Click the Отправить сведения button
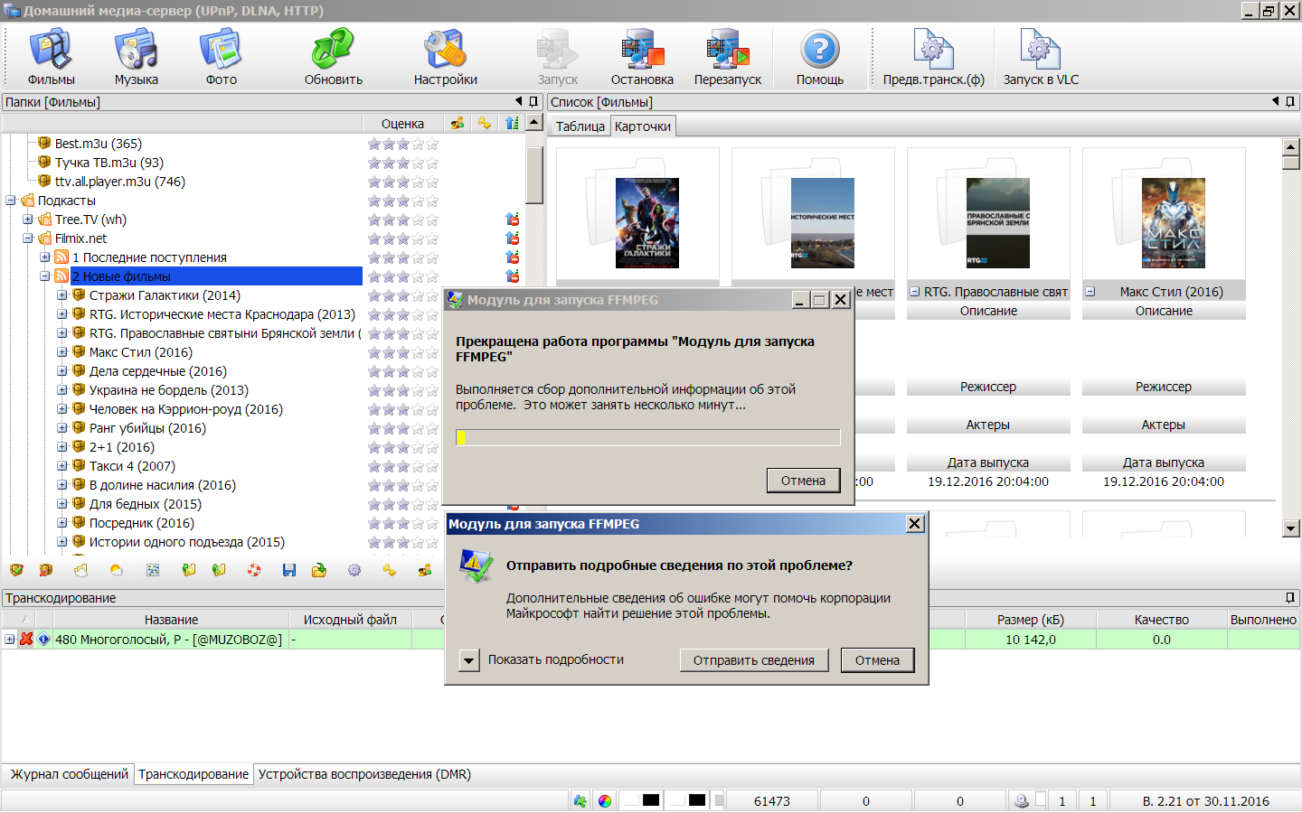Viewport: 1302px width, 813px height. tap(753, 660)
